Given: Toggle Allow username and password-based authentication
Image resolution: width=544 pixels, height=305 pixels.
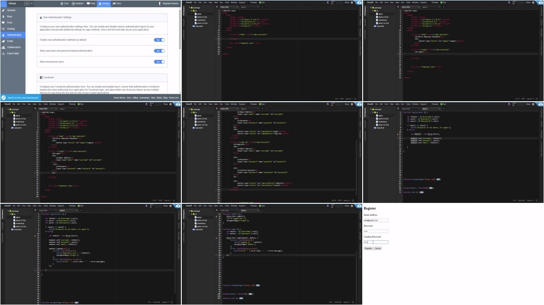Looking at the screenshot, I should [x=159, y=51].
